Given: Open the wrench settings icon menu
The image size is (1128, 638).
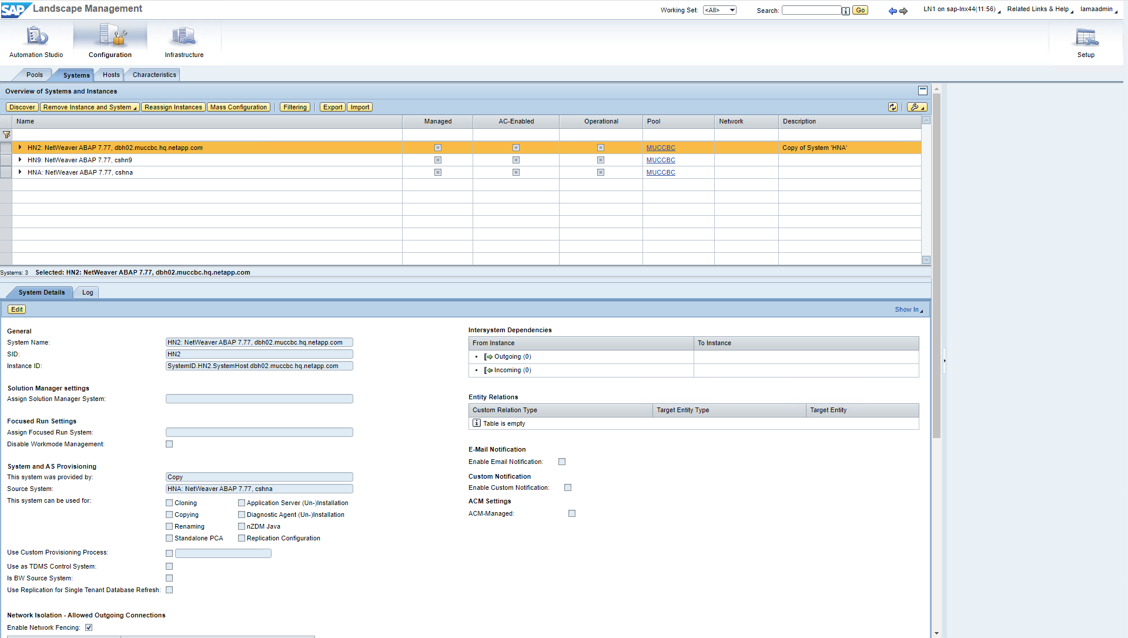Looking at the screenshot, I should coord(916,107).
